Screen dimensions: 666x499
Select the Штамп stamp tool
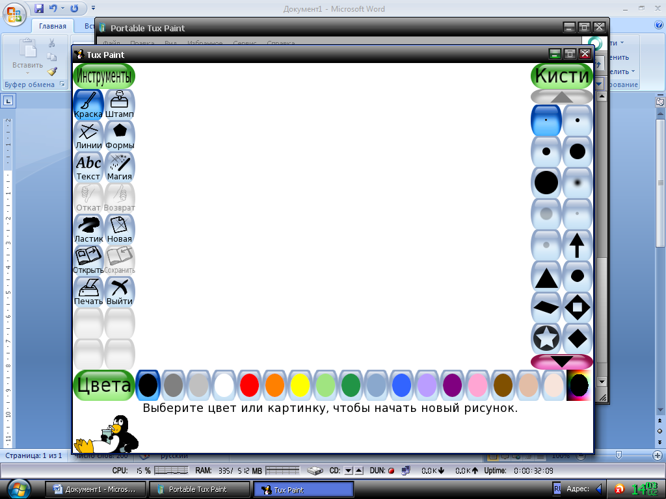pos(120,105)
